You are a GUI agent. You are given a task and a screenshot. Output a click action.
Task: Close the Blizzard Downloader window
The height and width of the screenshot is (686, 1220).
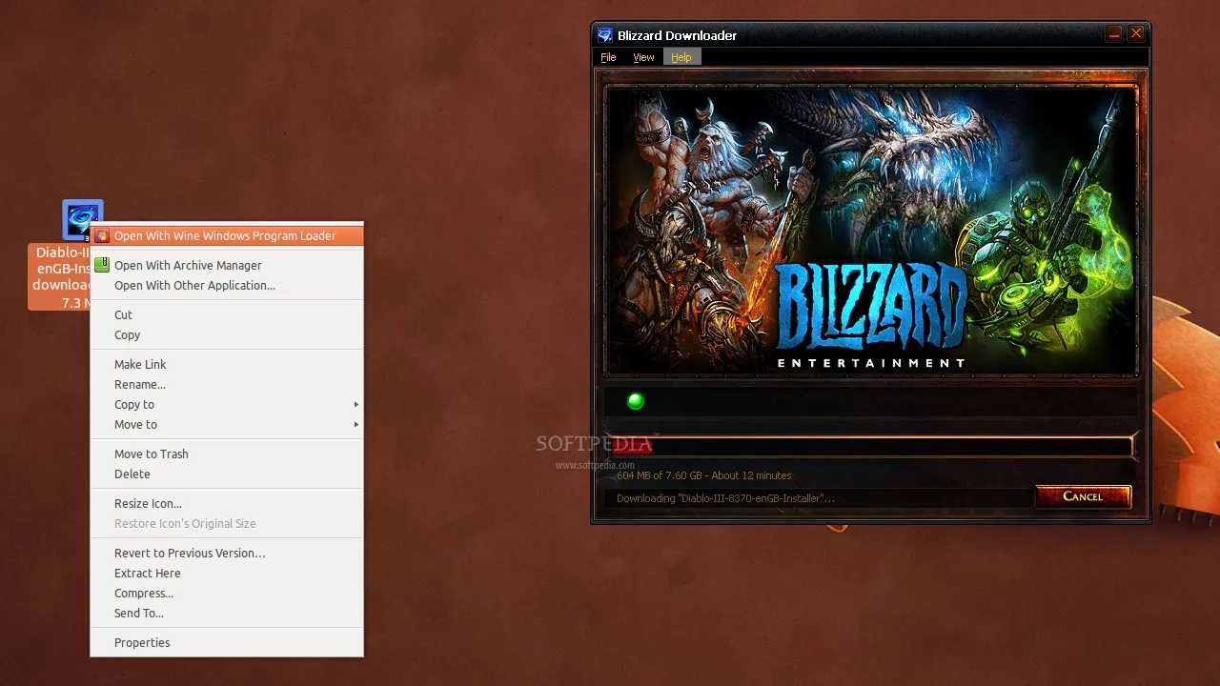tap(1135, 34)
